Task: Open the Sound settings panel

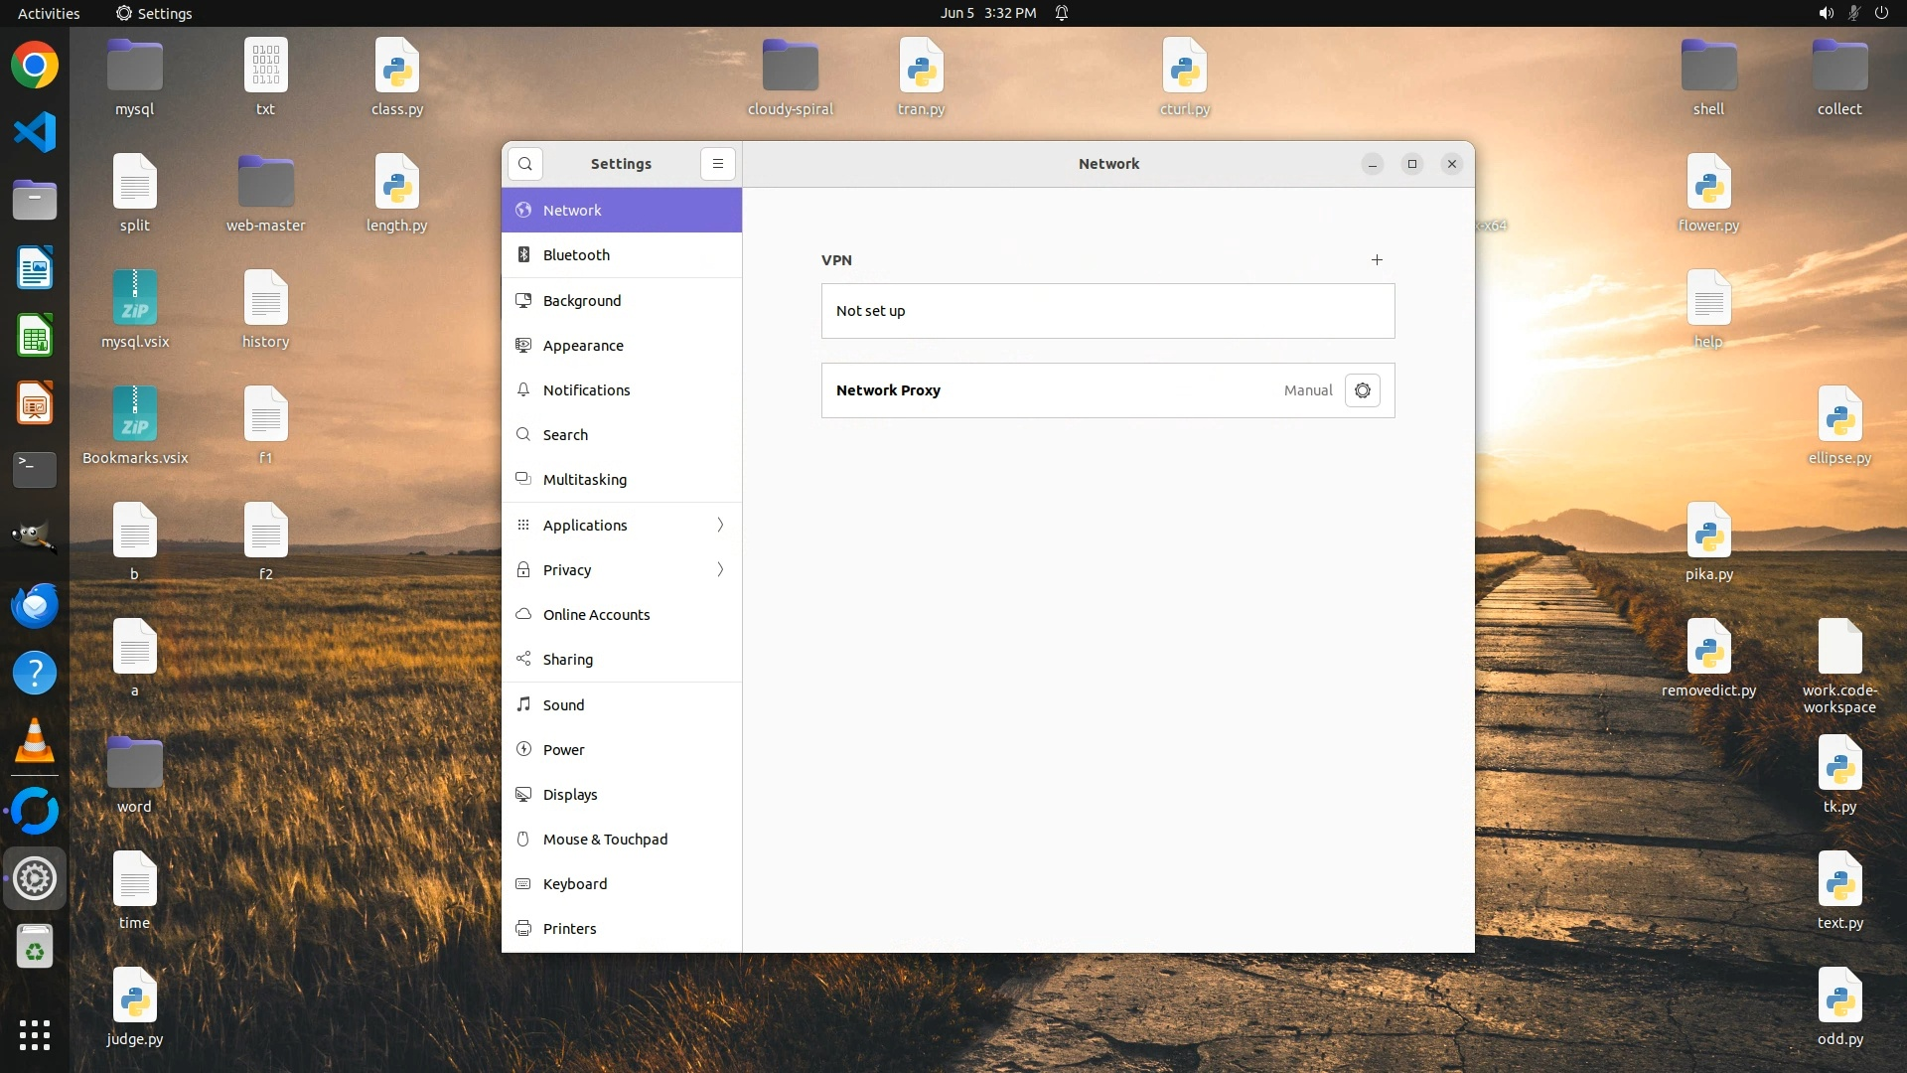Action: [563, 704]
